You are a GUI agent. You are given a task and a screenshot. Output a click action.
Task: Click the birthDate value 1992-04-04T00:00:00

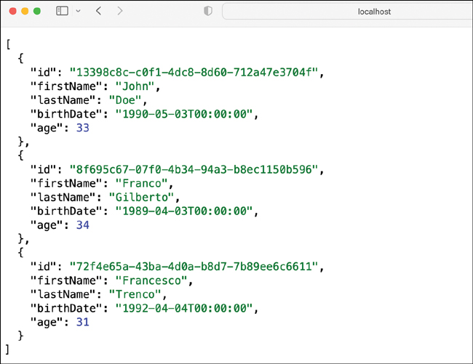coord(187,308)
